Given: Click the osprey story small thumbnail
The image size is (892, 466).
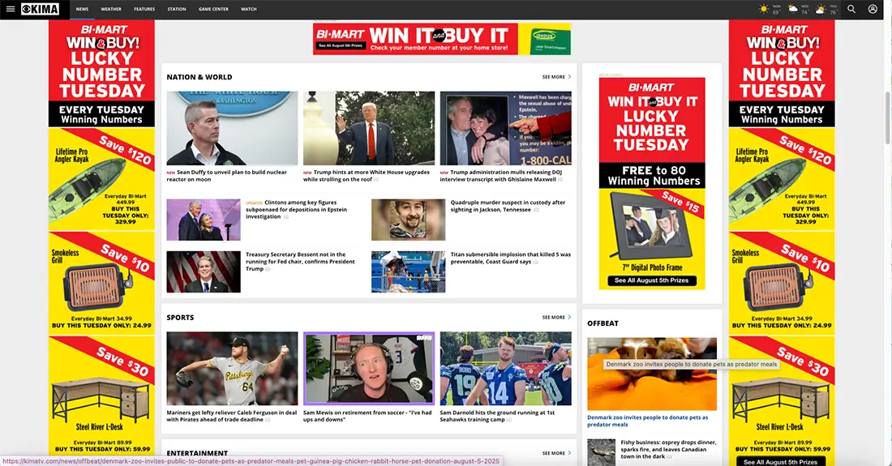Looking at the screenshot, I should [602, 452].
